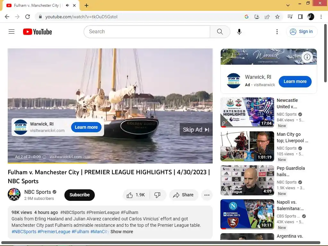
Task: Open the visitwarwickri.com link in the player
Action: 68,157
